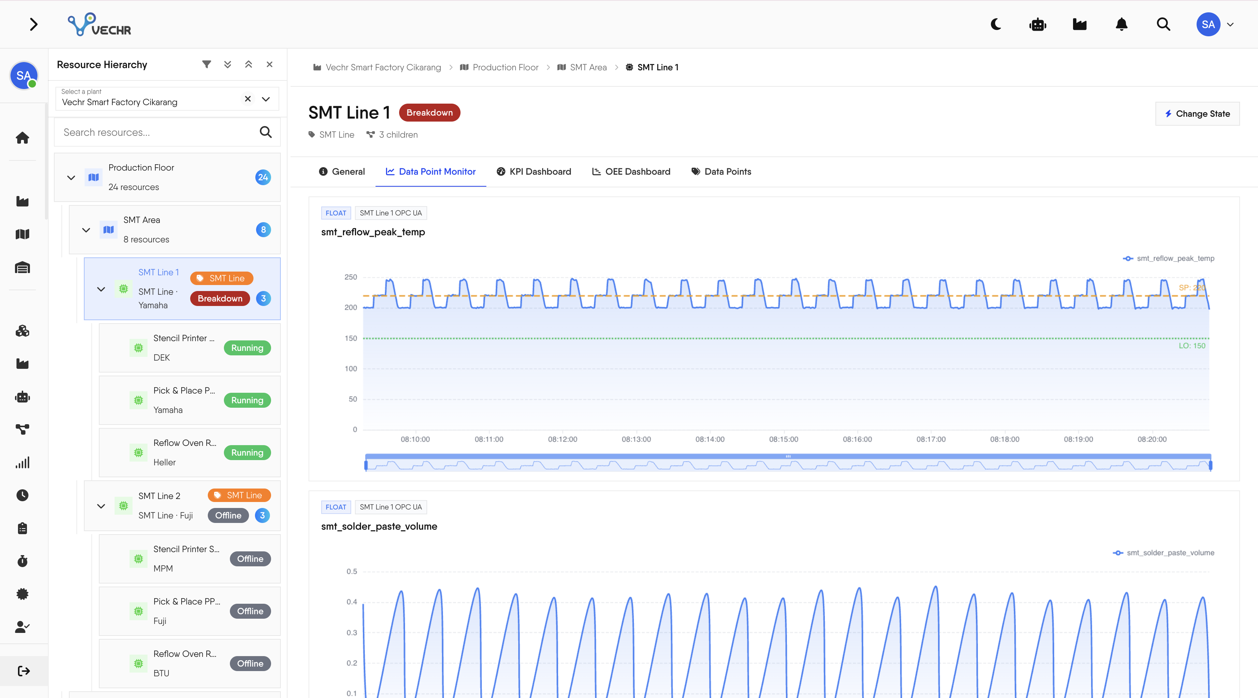1258x698 pixels.
Task: Open the stopwatch icon in left sidebar
Action: (x=22, y=561)
